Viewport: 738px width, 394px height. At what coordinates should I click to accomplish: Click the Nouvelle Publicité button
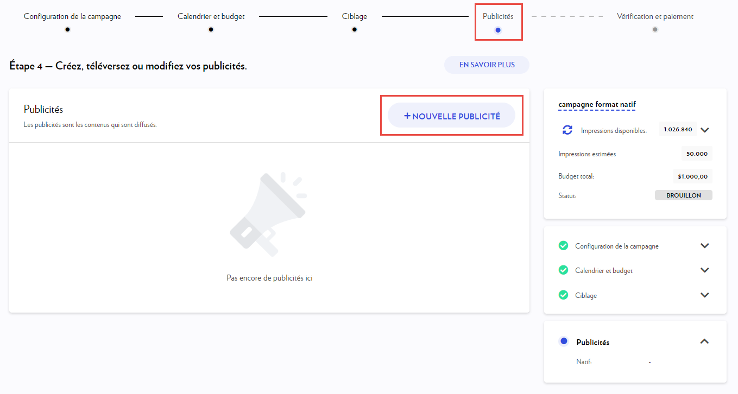coord(451,116)
